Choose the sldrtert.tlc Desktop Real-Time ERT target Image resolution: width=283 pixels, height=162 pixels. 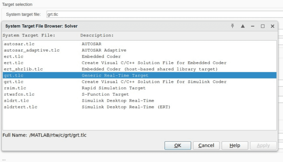tap(83, 107)
